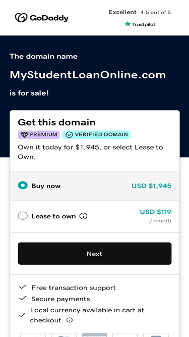Viewport: 189px width, 337px height.
Task: Click the Verified Domain checkmark icon
Action: 69,135
